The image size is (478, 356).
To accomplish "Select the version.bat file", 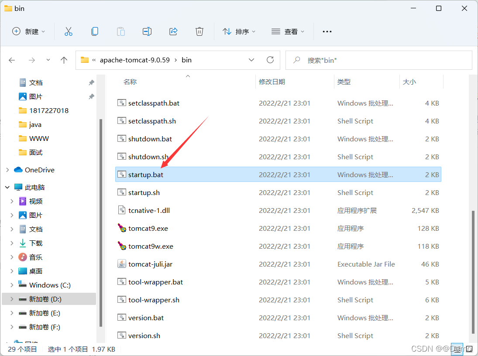I will (x=278, y=318).
